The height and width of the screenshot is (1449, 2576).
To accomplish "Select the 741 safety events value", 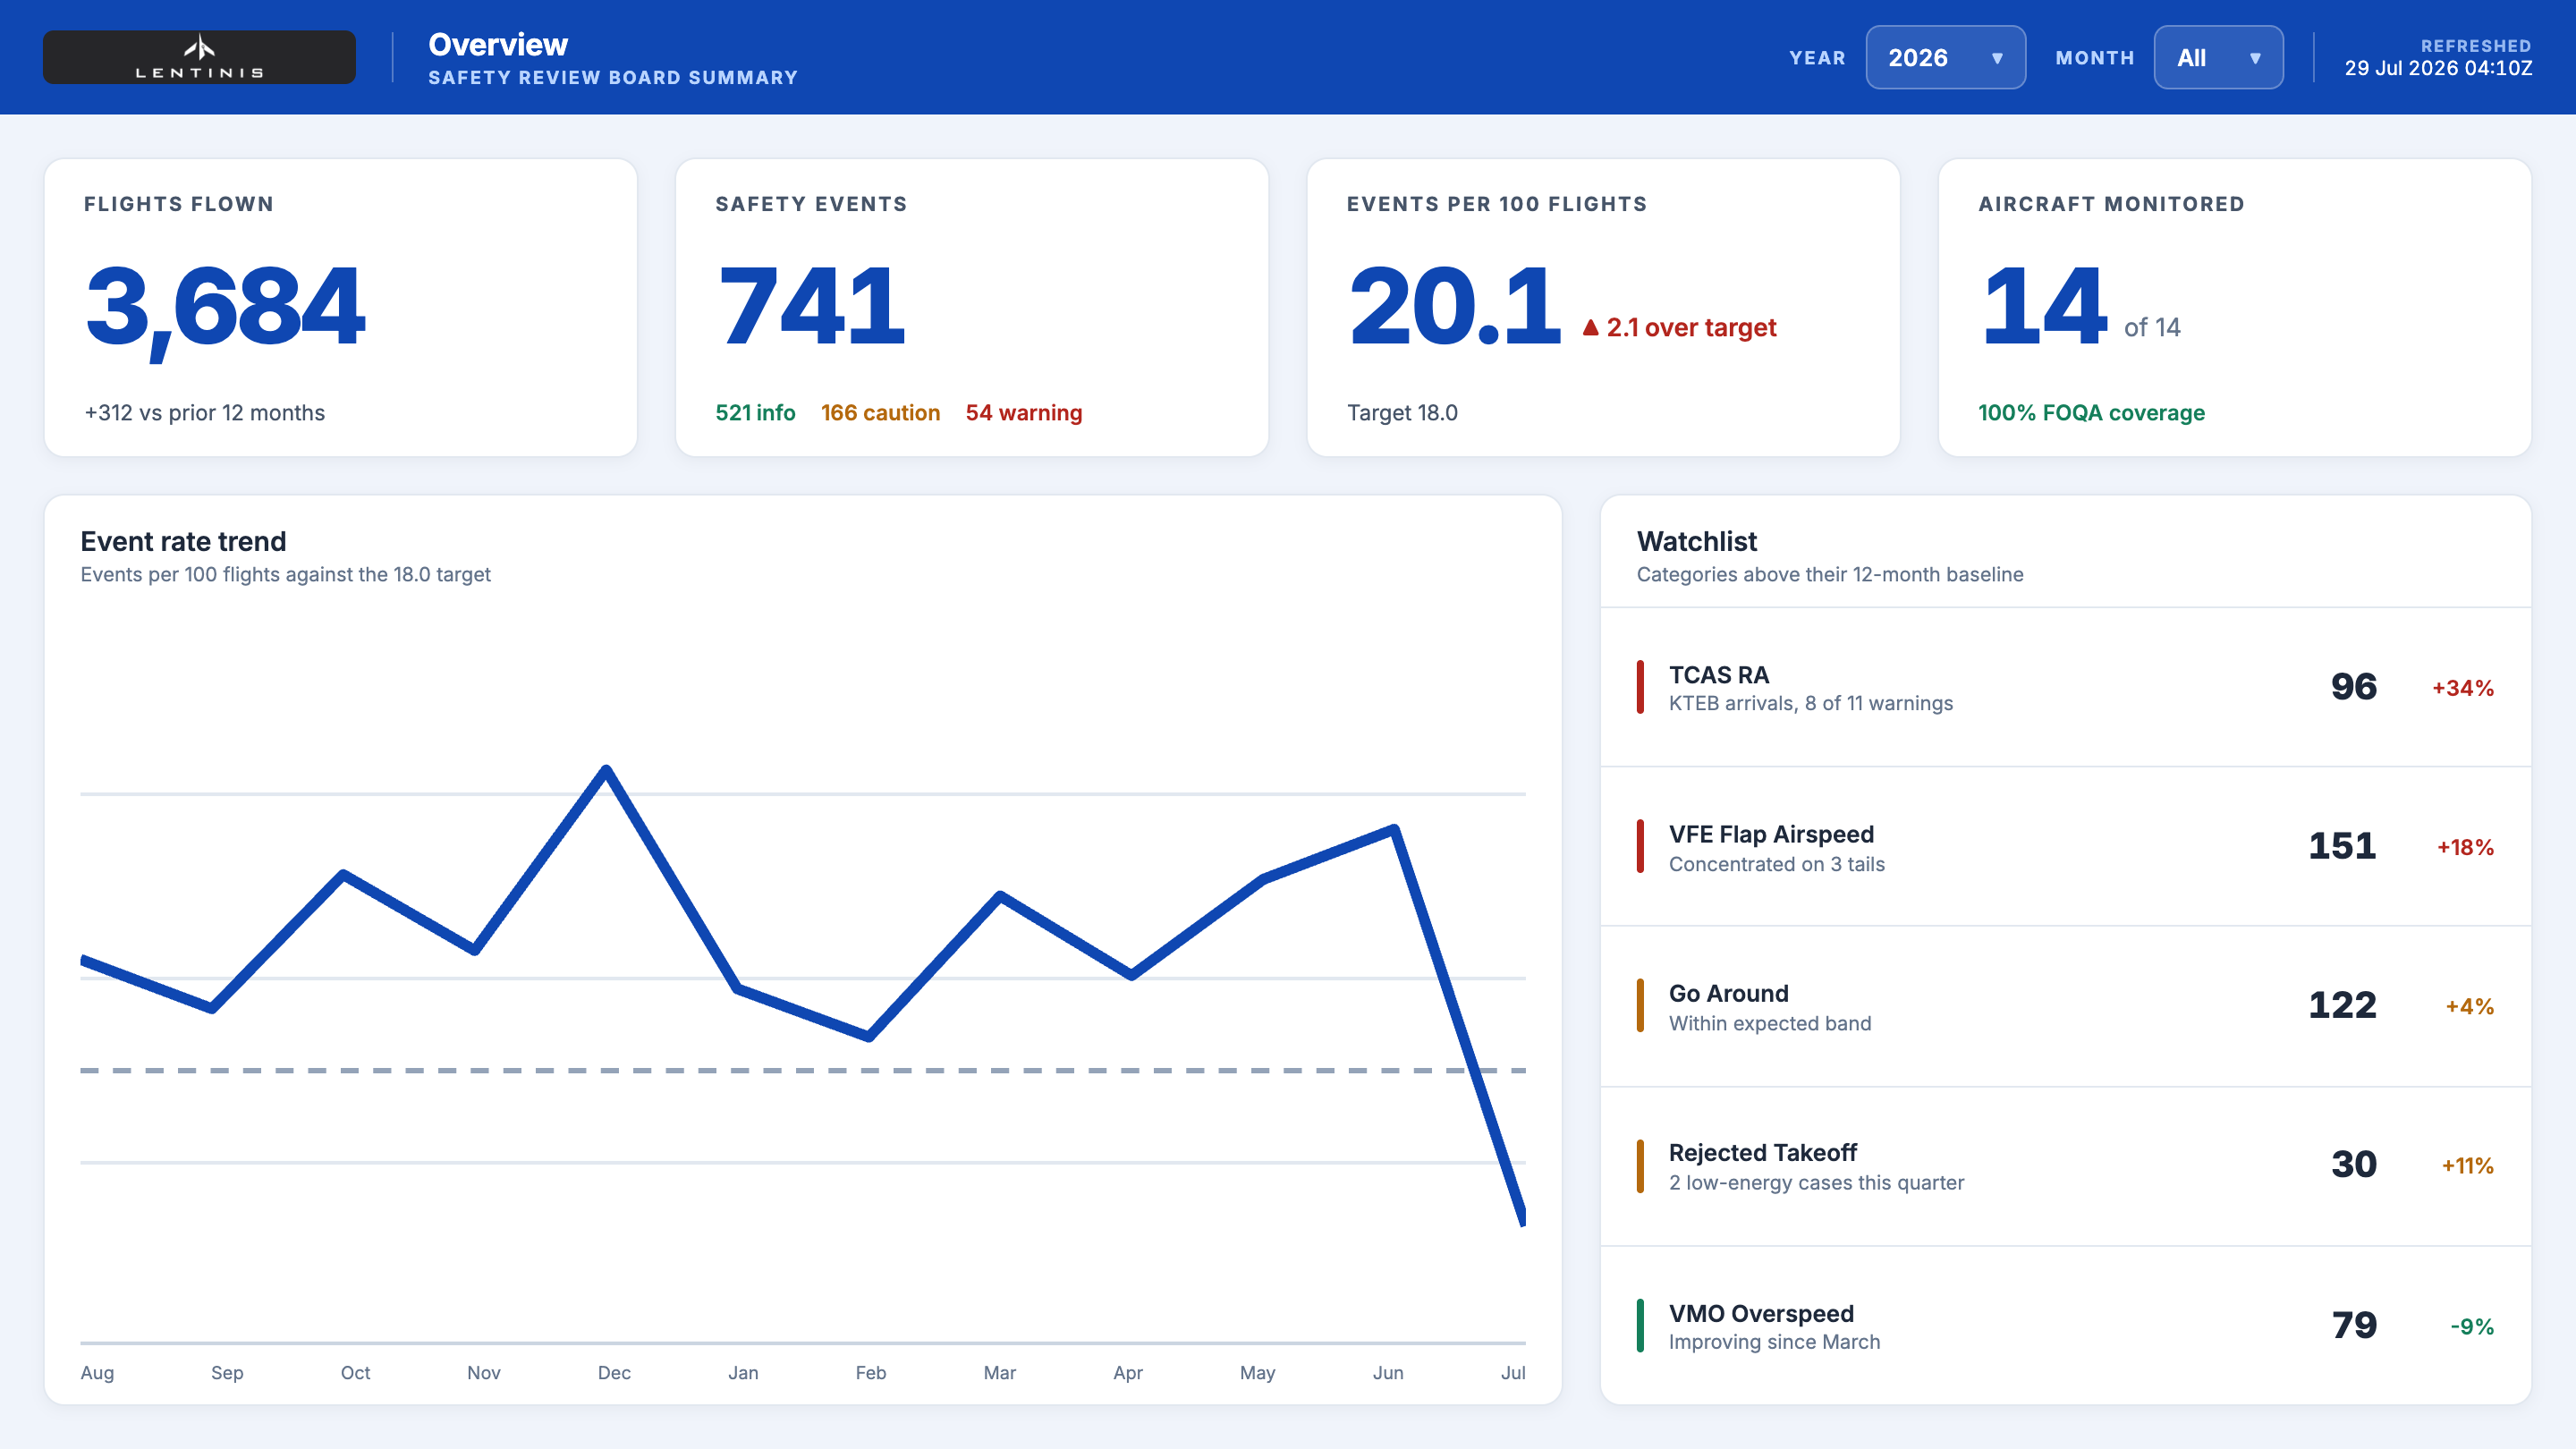I will [811, 306].
